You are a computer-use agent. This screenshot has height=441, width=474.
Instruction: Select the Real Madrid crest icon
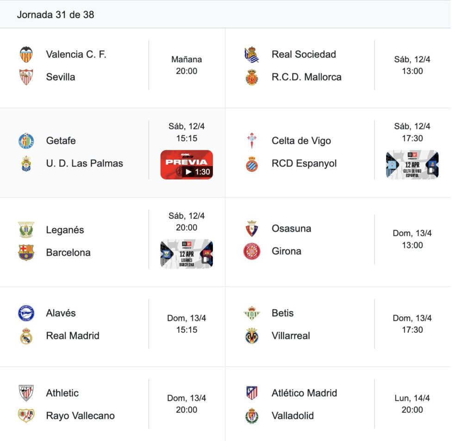(26, 336)
